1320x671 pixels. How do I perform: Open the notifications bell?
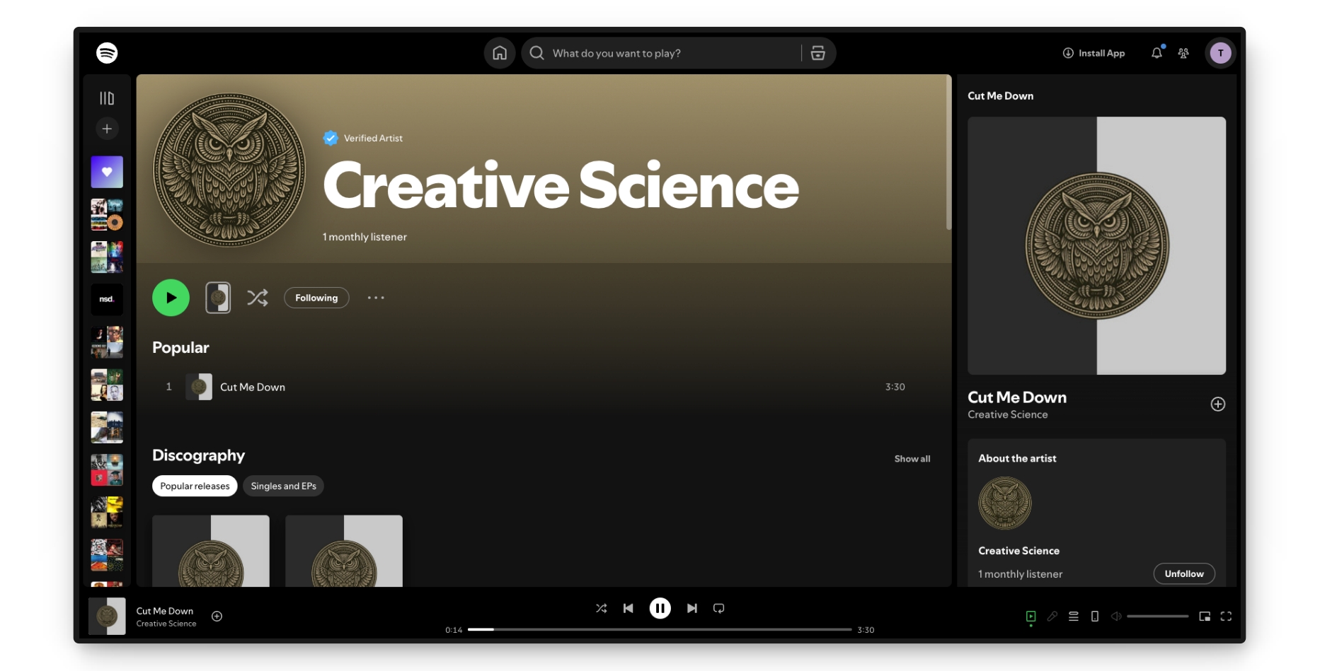click(1157, 53)
